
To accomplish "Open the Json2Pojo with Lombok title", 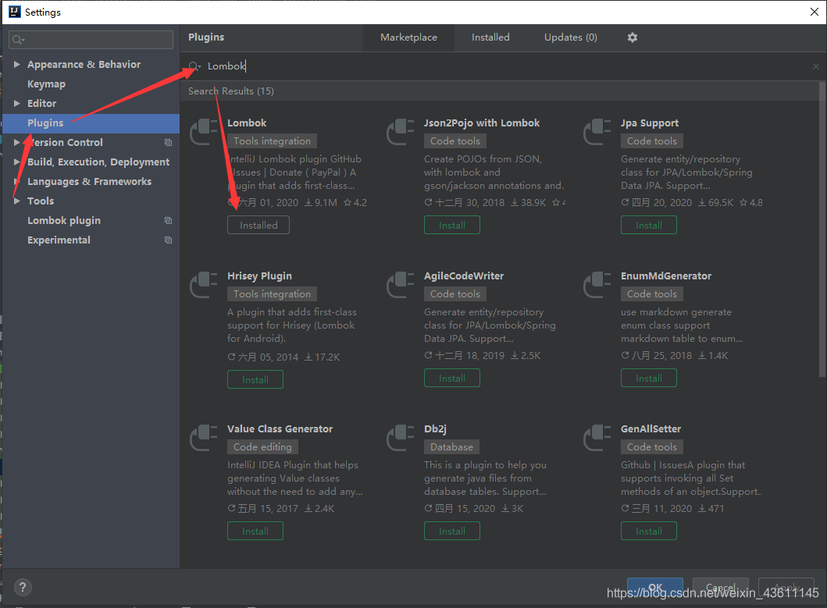I will (x=482, y=123).
